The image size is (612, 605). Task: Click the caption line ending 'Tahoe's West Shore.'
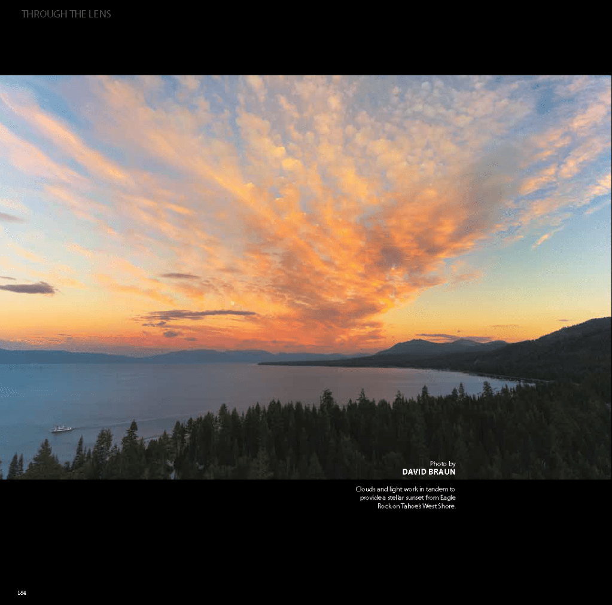pyautogui.click(x=416, y=506)
